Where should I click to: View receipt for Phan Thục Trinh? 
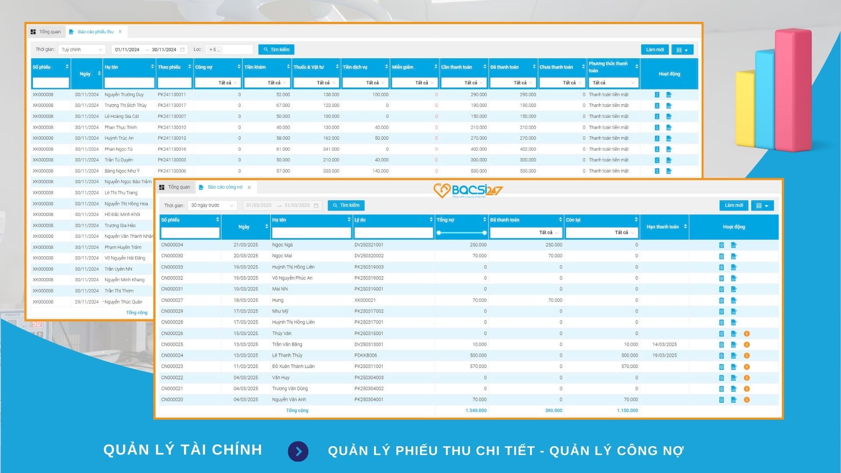pos(657,127)
